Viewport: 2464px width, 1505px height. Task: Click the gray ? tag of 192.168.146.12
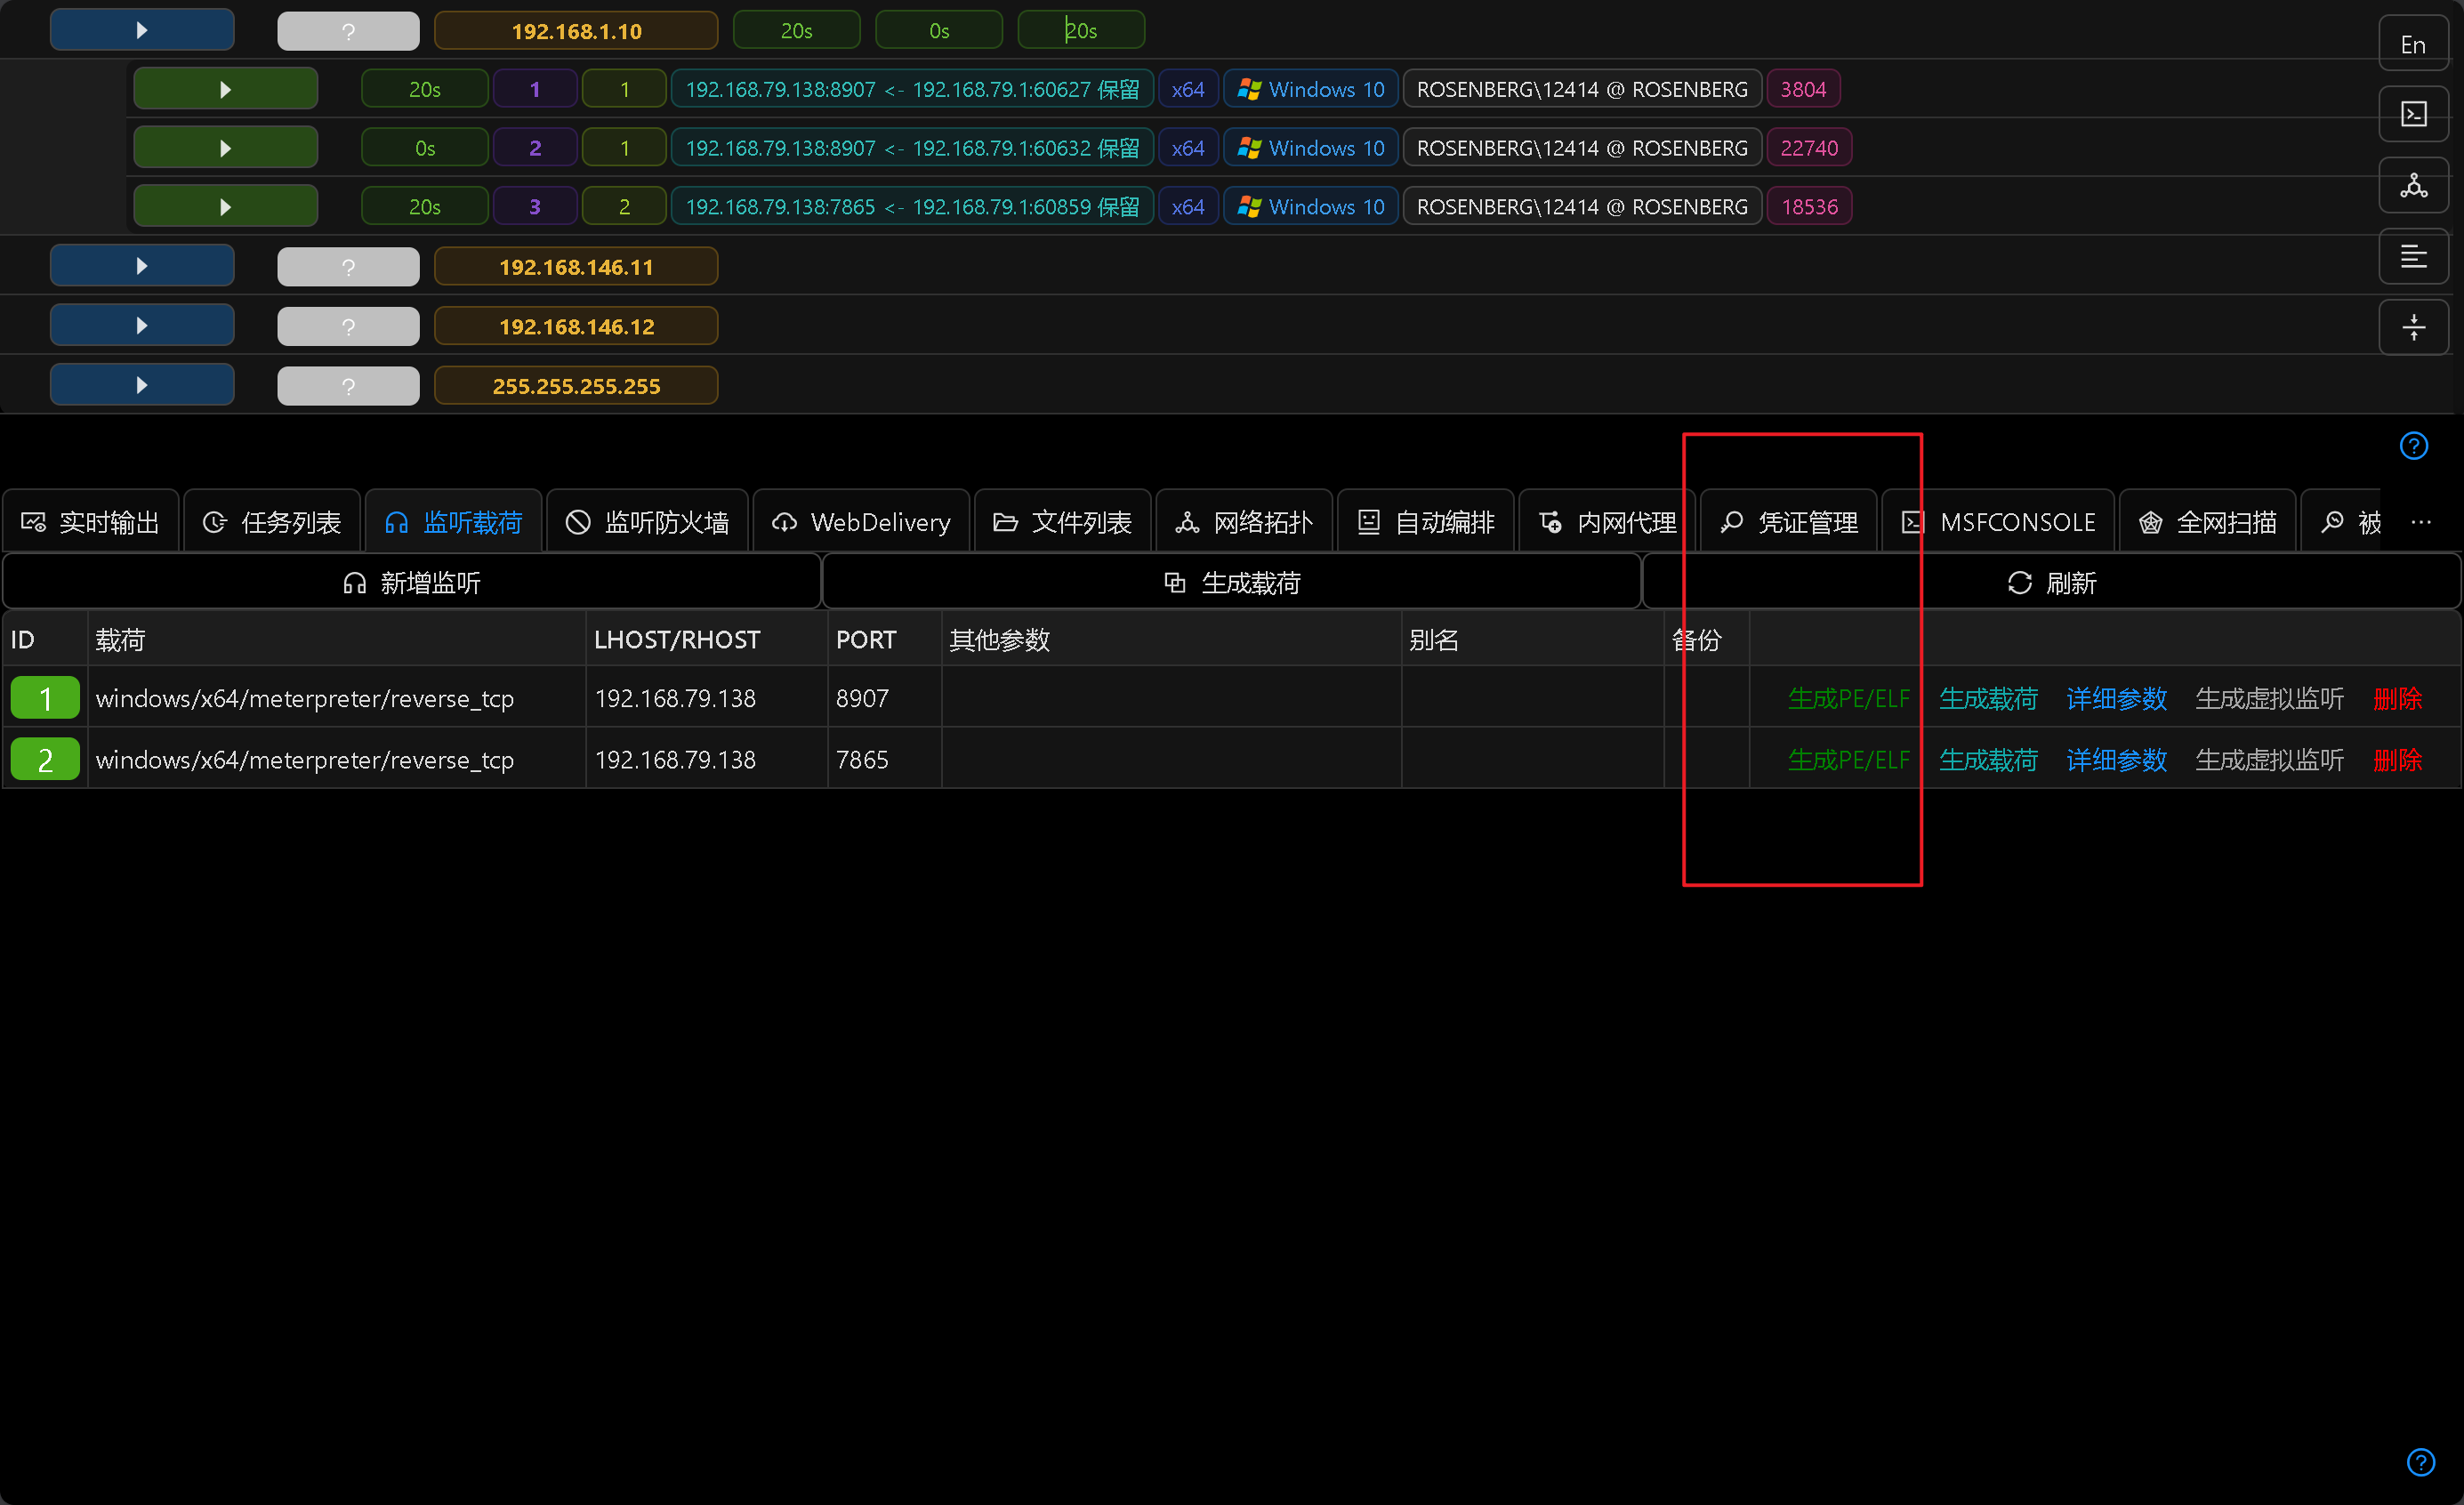pyautogui.click(x=348, y=326)
